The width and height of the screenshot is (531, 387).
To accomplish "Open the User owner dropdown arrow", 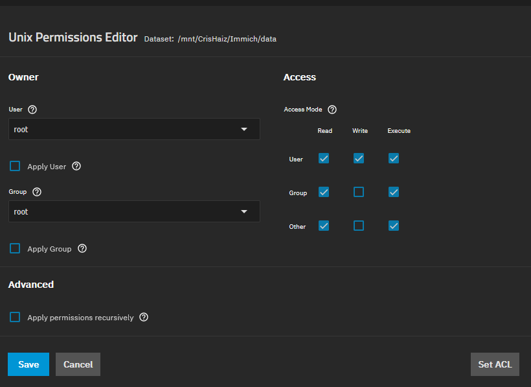I will pyautogui.click(x=244, y=130).
